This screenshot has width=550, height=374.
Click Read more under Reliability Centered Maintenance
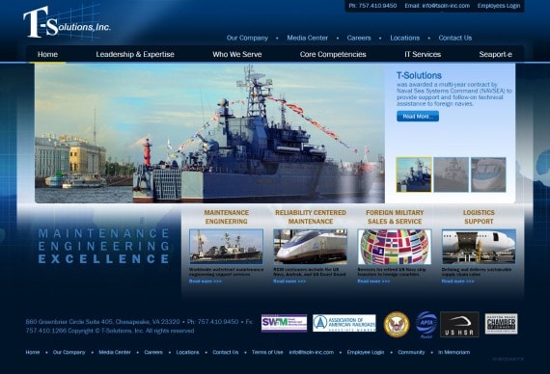click(x=289, y=281)
